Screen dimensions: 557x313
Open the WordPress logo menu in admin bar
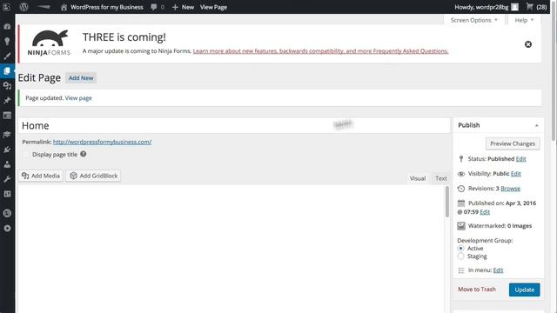pyautogui.click(x=23, y=7)
